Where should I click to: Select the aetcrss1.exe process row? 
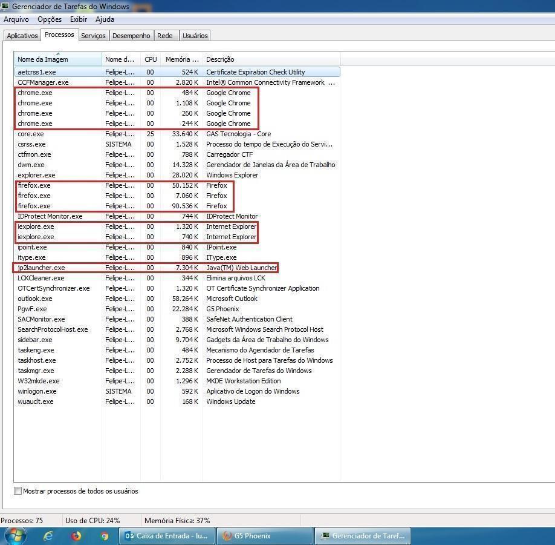pyautogui.click(x=177, y=72)
